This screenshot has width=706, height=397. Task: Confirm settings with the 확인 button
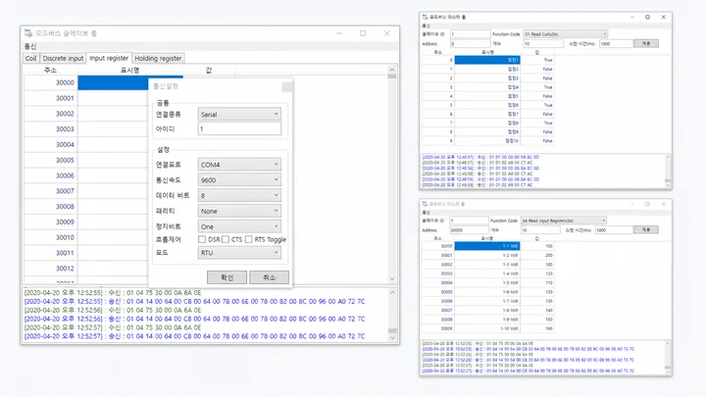pos(227,277)
